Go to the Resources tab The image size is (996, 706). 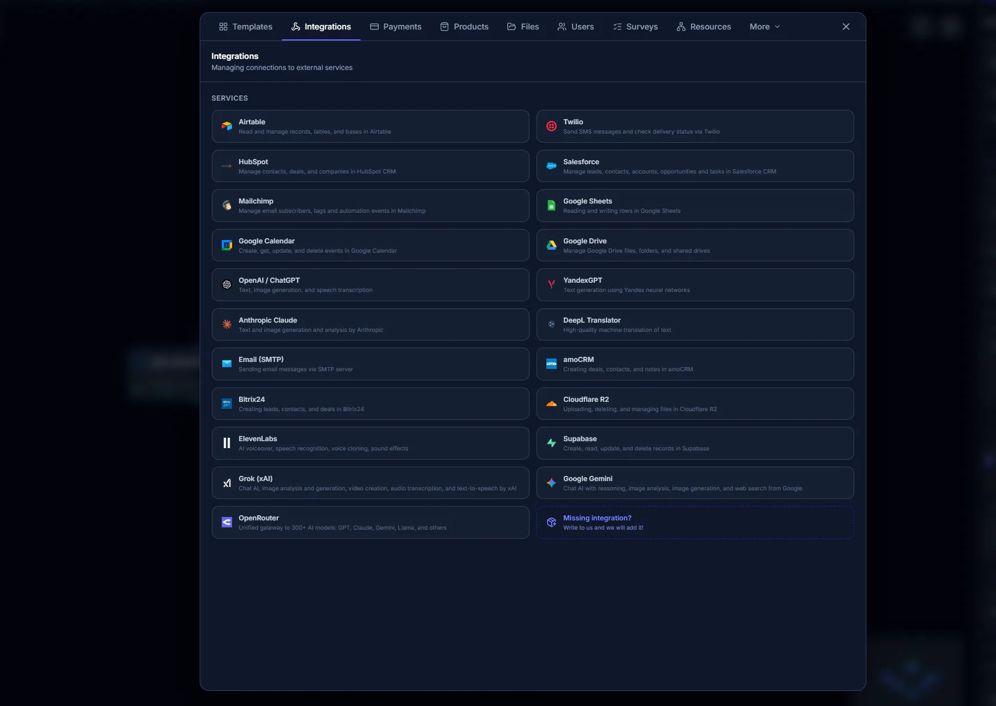pos(704,27)
